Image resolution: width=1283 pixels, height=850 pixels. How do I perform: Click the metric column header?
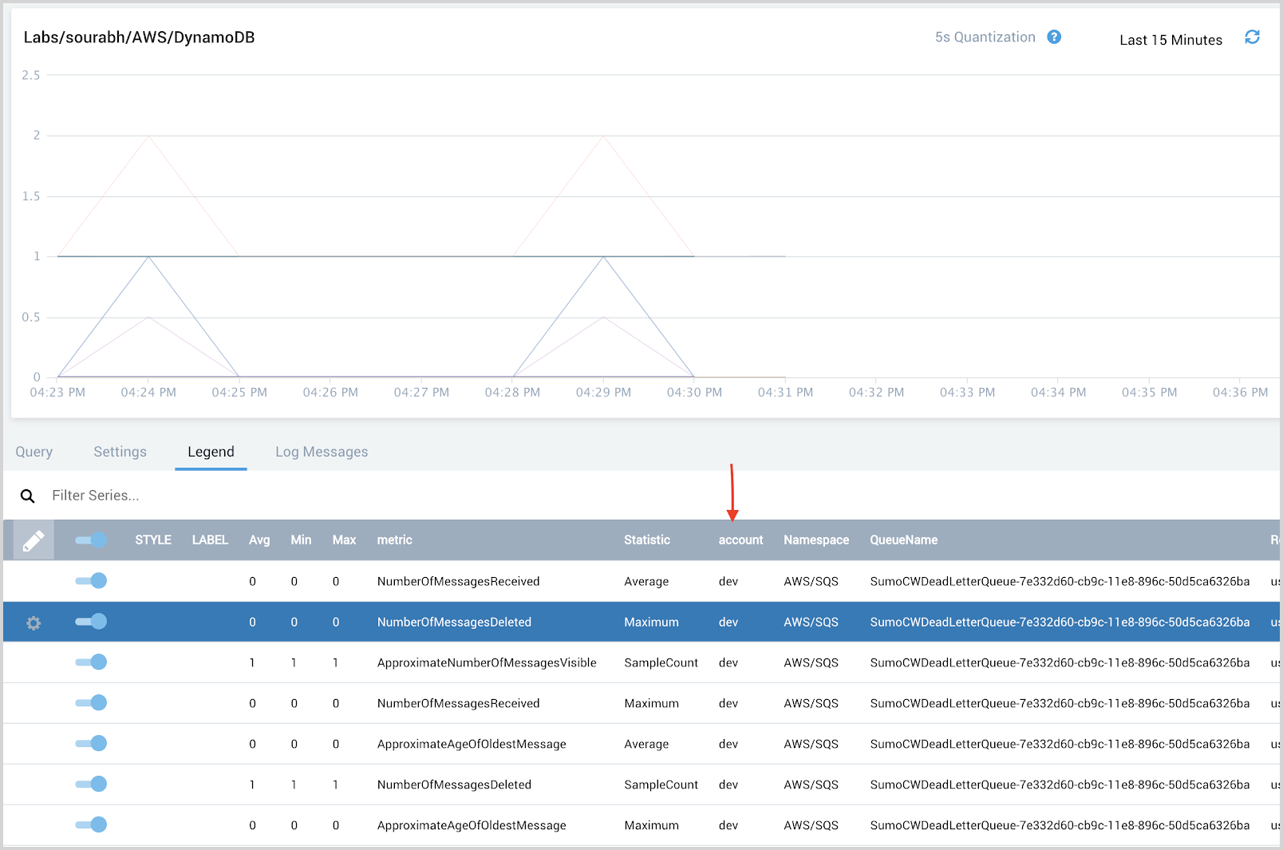tap(394, 540)
